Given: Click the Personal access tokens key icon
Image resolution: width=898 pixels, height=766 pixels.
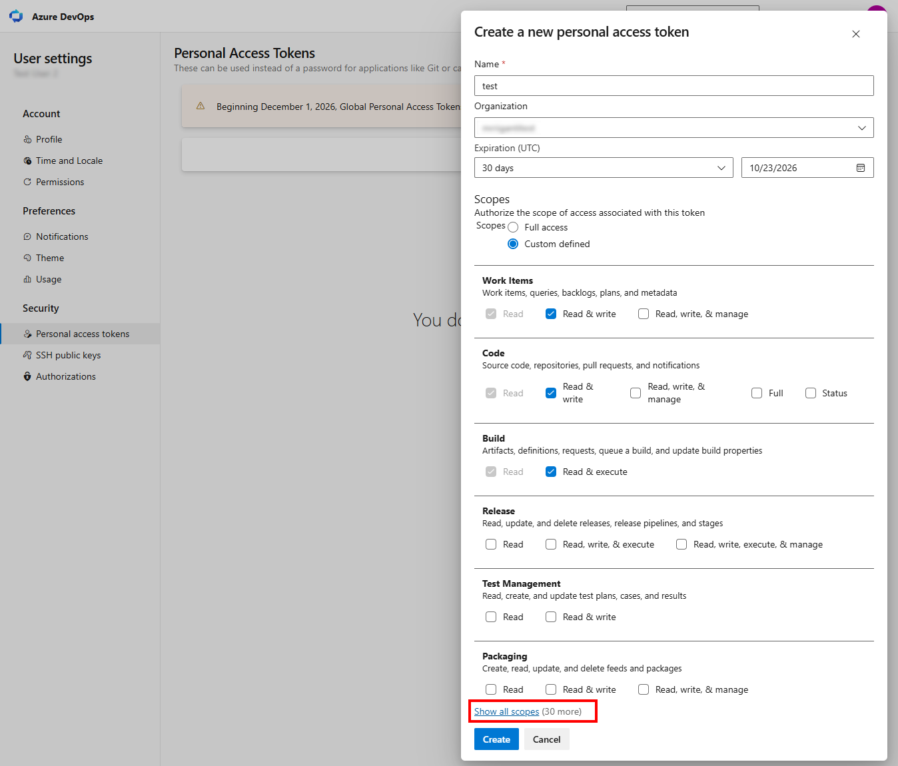Looking at the screenshot, I should pyautogui.click(x=27, y=334).
